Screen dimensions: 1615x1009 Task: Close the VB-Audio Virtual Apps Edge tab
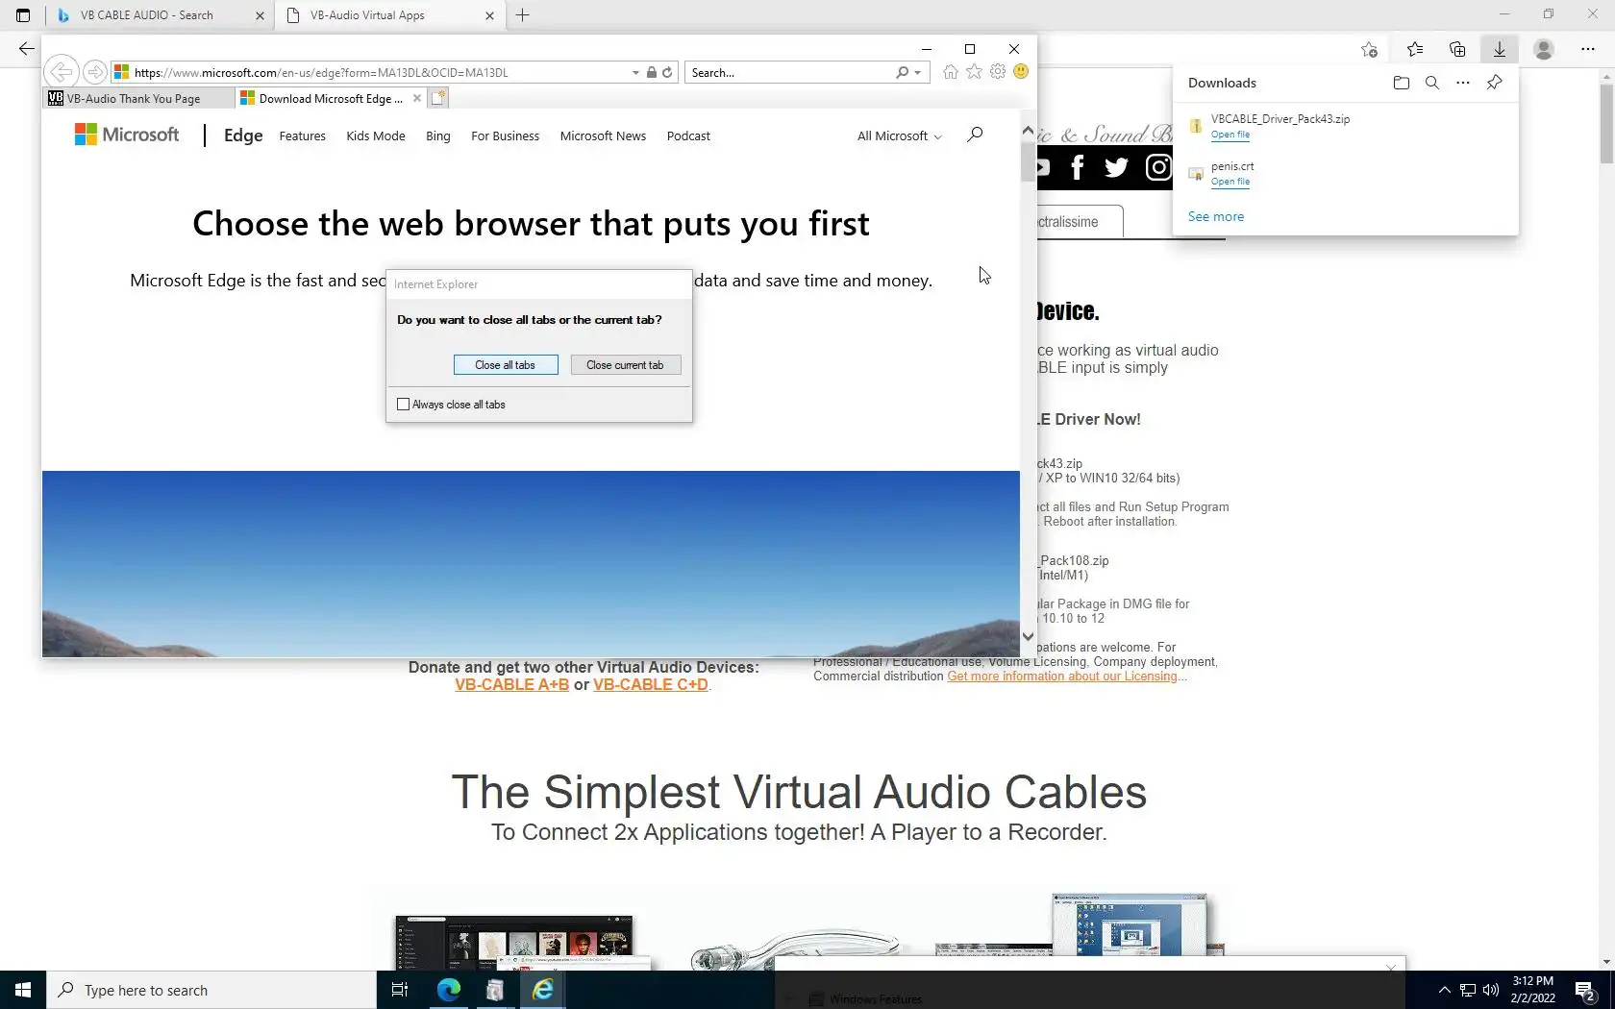(x=489, y=15)
